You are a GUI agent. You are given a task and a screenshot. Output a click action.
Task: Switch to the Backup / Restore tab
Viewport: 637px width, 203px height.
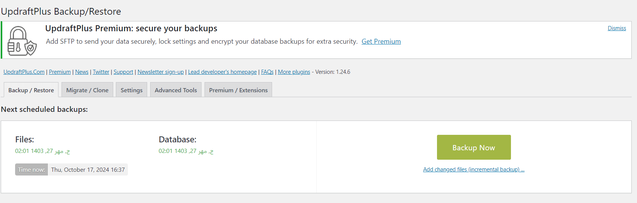click(31, 90)
